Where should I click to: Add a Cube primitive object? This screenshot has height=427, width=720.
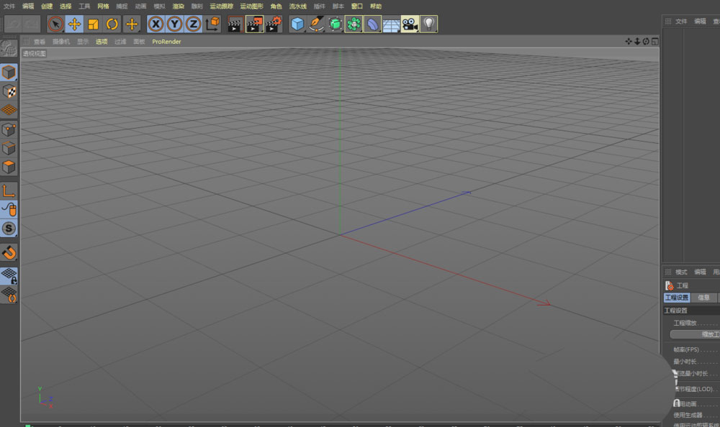coord(297,24)
